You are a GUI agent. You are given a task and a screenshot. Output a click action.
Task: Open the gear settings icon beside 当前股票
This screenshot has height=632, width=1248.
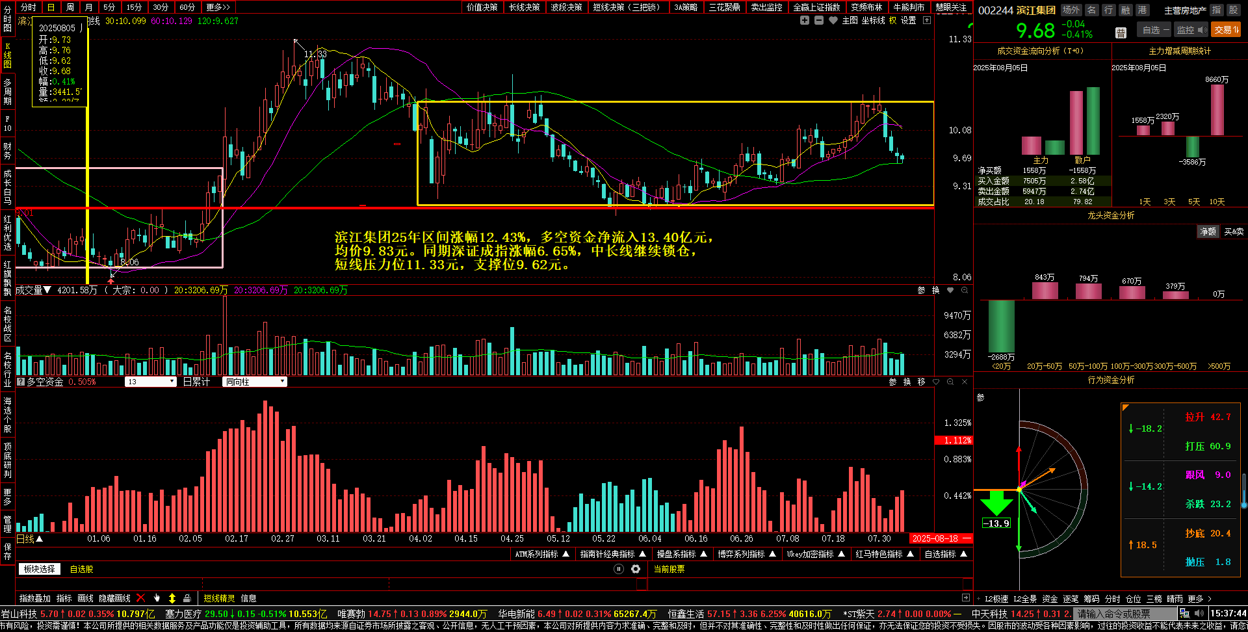[636, 569]
